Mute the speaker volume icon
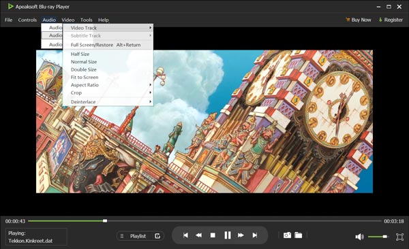This screenshot has width=409, height=249. 359,237
